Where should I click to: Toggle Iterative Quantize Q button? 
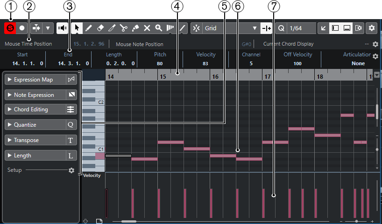tap(281, 28)
